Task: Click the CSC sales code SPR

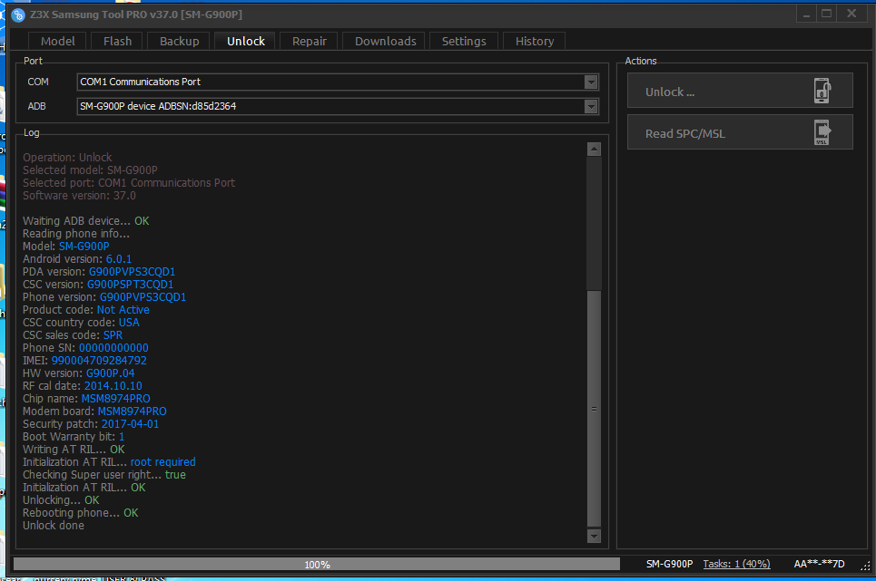Action: tap(113, 335)
